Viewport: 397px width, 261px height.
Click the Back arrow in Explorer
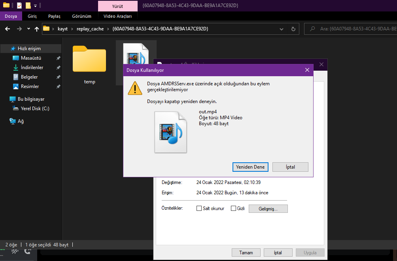8,29
